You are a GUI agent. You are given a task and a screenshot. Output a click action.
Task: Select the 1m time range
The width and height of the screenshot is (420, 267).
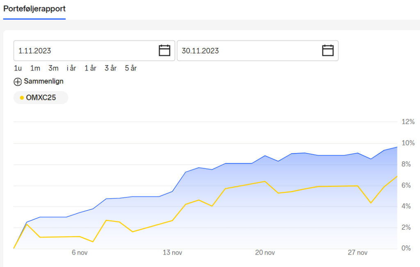(35, 68)
